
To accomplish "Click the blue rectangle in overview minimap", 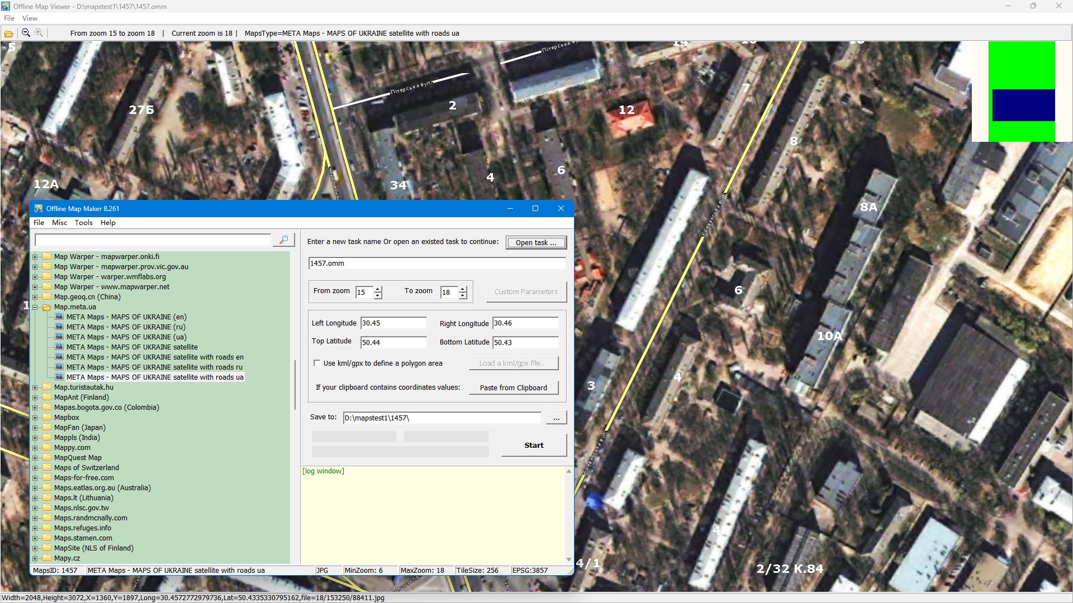I will click(x=1023, y=105).
